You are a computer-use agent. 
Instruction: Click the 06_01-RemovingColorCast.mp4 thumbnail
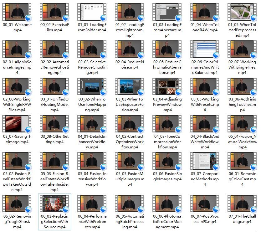242,161
